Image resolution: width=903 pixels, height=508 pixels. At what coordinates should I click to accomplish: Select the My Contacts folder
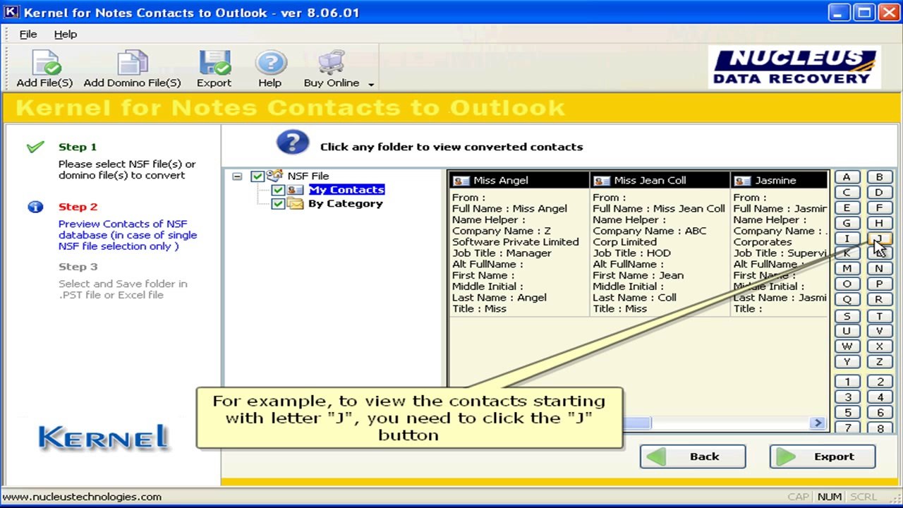coord(346,190)
